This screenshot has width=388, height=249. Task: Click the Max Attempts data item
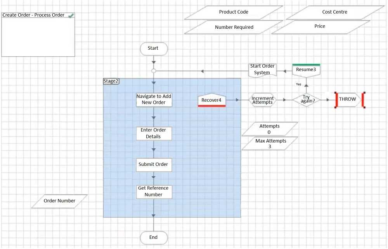(x=270, y=143)
